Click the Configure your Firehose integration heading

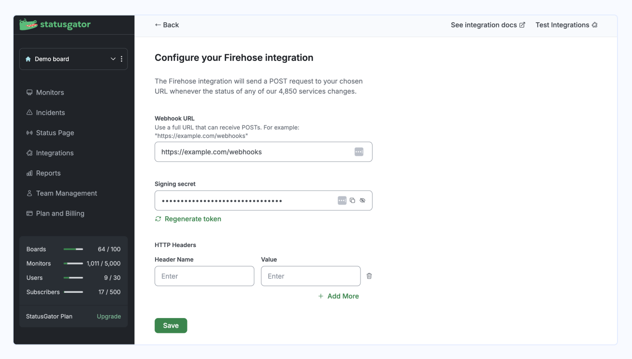234,58
